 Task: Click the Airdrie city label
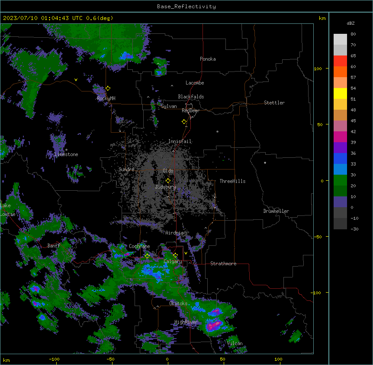tap(174, 233)
